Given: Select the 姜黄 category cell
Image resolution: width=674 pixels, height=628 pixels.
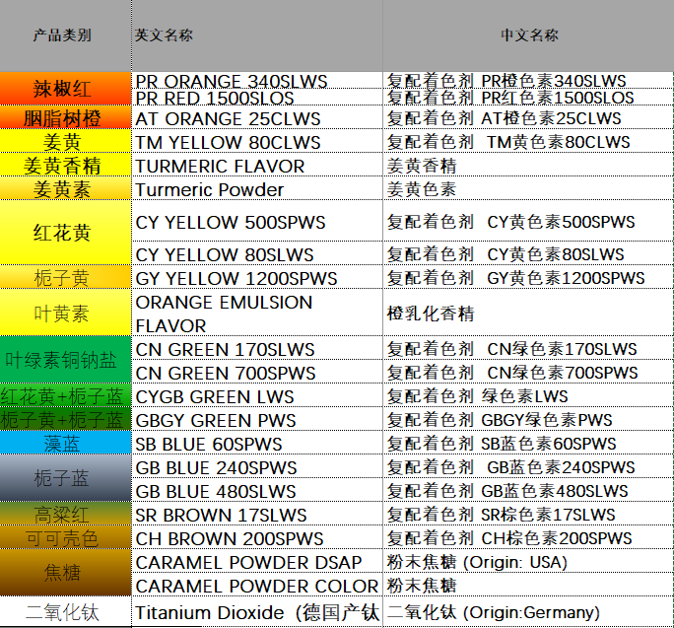Looking at the screenshot, I should click(x=66, y=141).
